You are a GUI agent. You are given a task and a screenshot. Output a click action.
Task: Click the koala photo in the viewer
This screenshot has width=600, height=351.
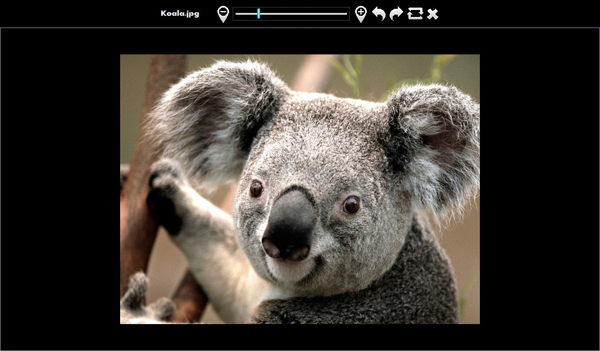[x=299, y=189]
